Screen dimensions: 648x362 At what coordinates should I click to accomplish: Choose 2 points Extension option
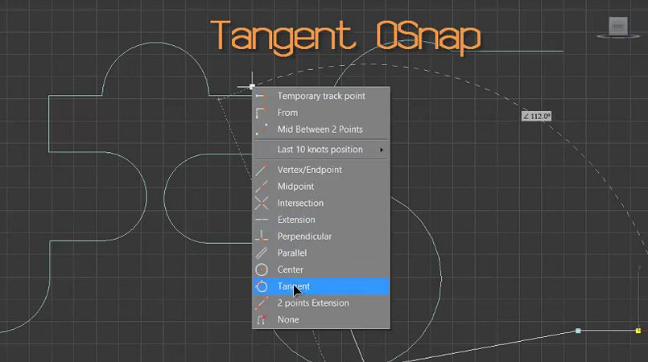pyautogui.click(x=313, y=303)
